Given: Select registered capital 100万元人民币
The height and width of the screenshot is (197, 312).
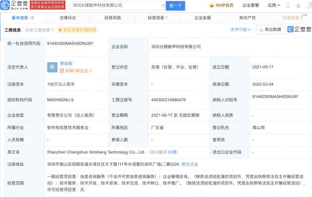Looking at the screenshot, I should coord(61,84).
